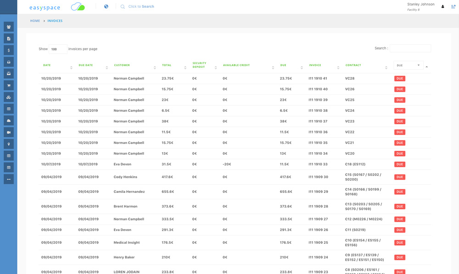Click Click to Search field in header
Image resolution: width=459 pixels, height=274 pixels.
[141, 6]
